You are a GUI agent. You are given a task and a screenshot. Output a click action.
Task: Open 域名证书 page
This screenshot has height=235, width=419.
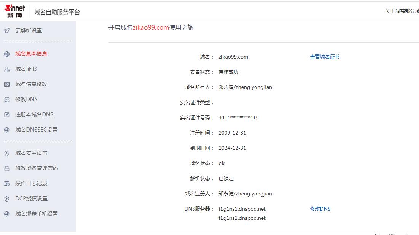[x=26, y=69]
